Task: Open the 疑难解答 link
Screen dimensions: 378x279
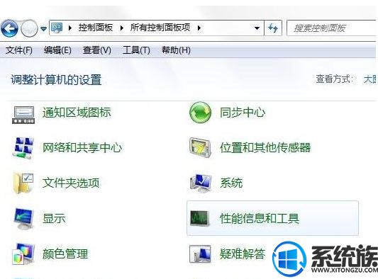Action: [x=243, y=254]
